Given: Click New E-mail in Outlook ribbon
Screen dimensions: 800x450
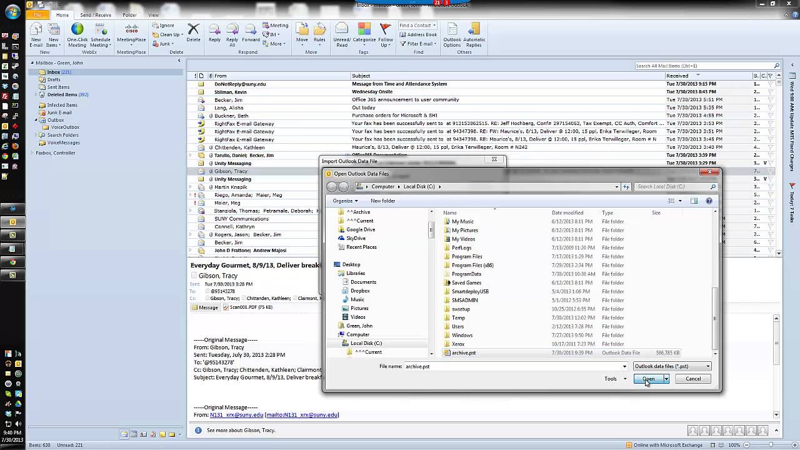Looking at the screenshot, I should pyautogui.click(x=36, y=35).
